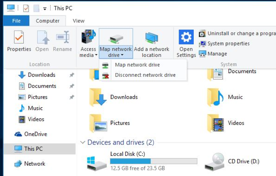The height and width of the screenshot is (176, 276).
Task: Open the Customize Quick Access Toolbar dropdown arrow
Action: point(45,9)
